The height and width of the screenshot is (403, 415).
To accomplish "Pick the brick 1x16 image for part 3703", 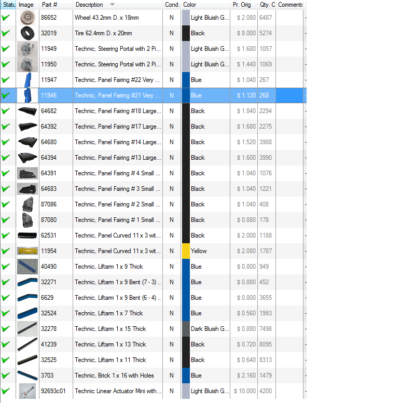I will pyautogui.click(x=27, y=376).
